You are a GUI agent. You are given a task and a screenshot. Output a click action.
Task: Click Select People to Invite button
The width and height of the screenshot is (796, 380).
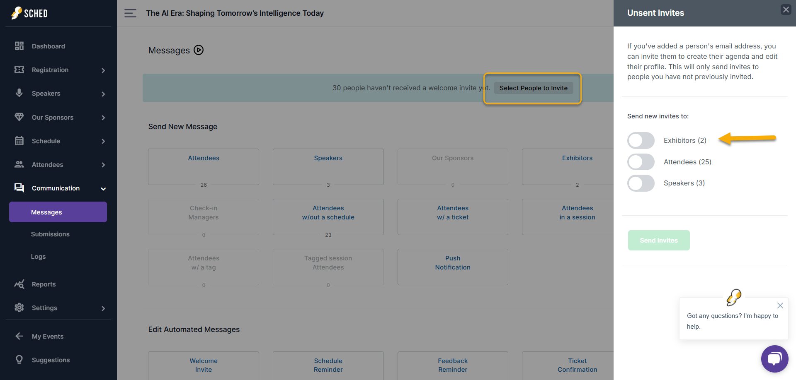tap(533, 88)
